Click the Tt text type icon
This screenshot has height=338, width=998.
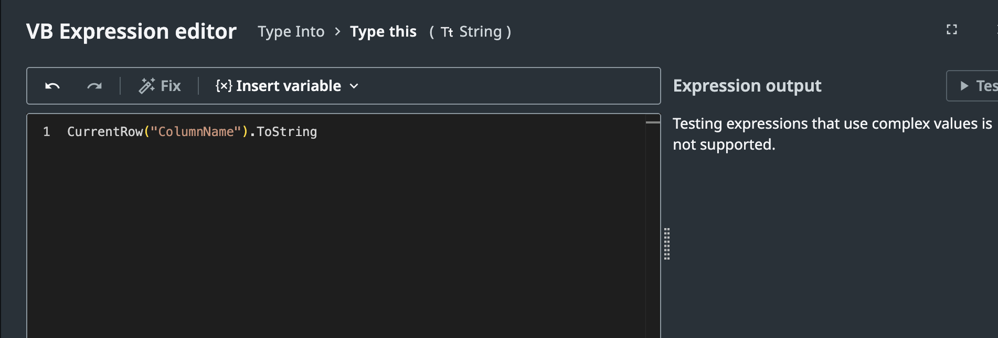point(447,32)
